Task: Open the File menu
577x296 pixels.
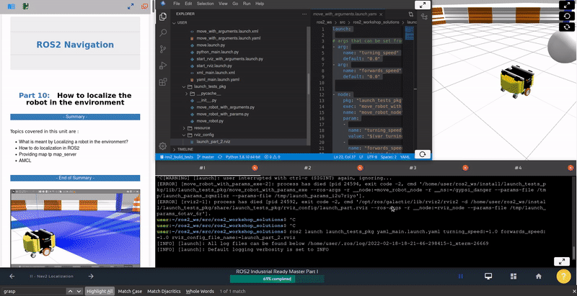Action: coord(177,4)
